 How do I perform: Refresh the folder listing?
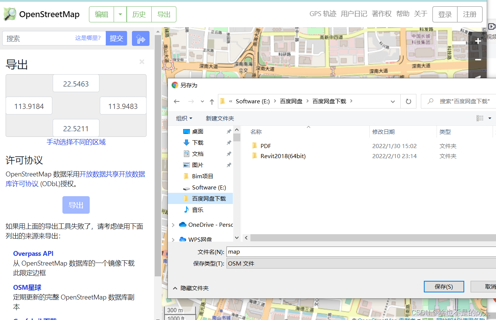408,101
